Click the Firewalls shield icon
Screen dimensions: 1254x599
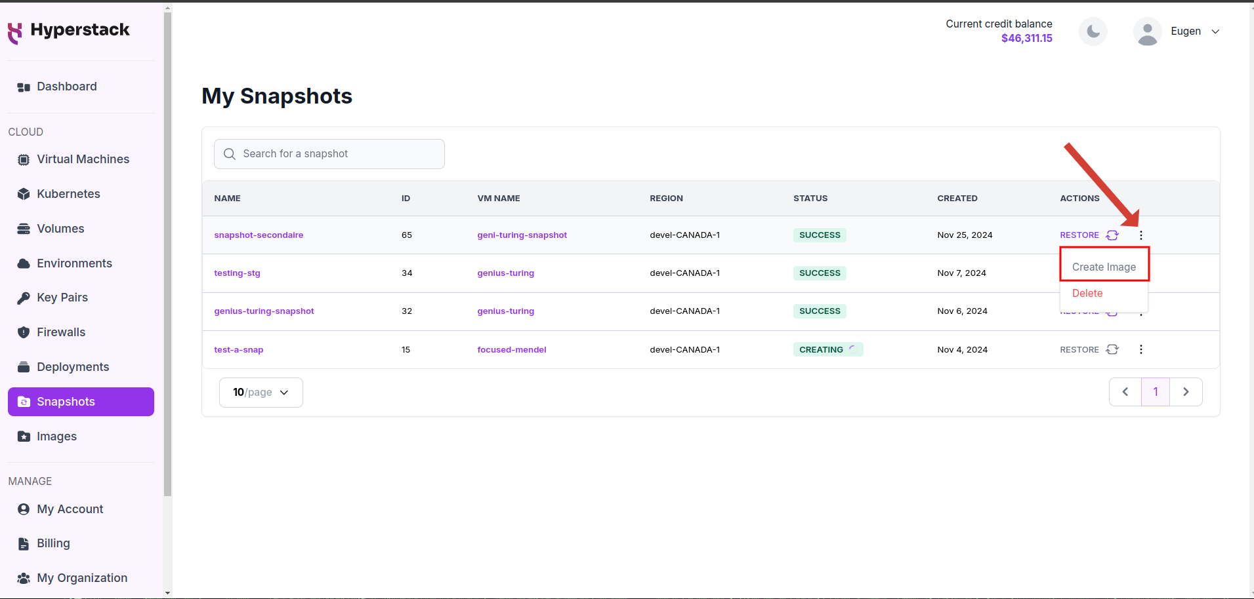(x=24, y=332)
